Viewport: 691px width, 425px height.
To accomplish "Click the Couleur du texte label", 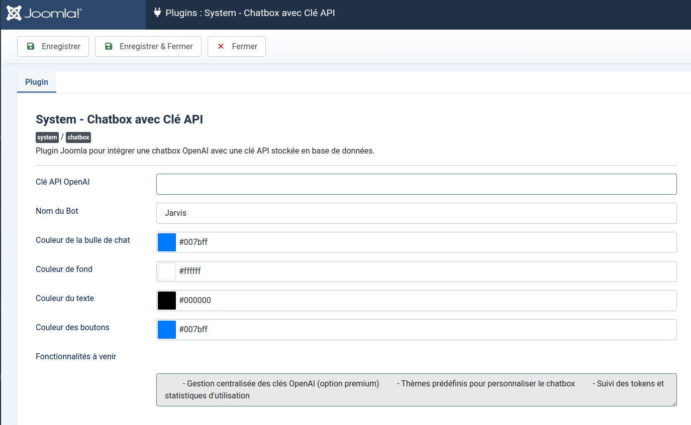I will coord(65,298).
